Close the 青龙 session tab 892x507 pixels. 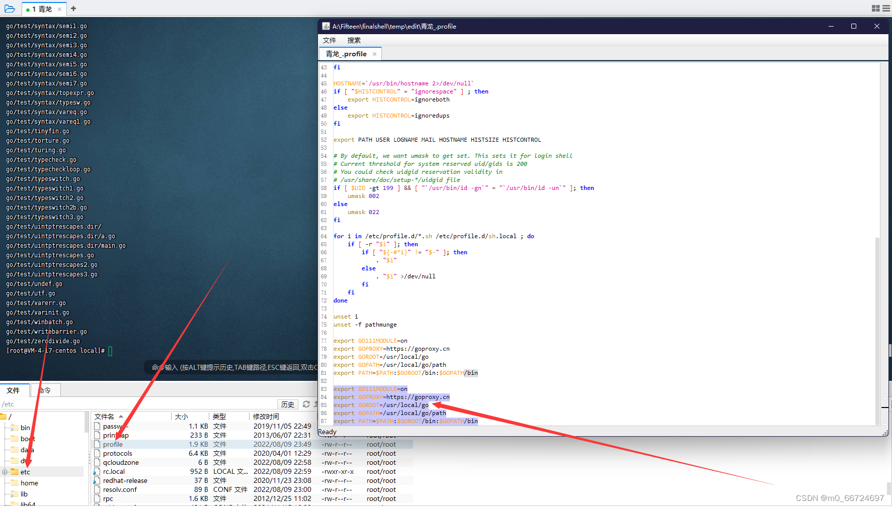pyautogui.click(x=59, y=9)
